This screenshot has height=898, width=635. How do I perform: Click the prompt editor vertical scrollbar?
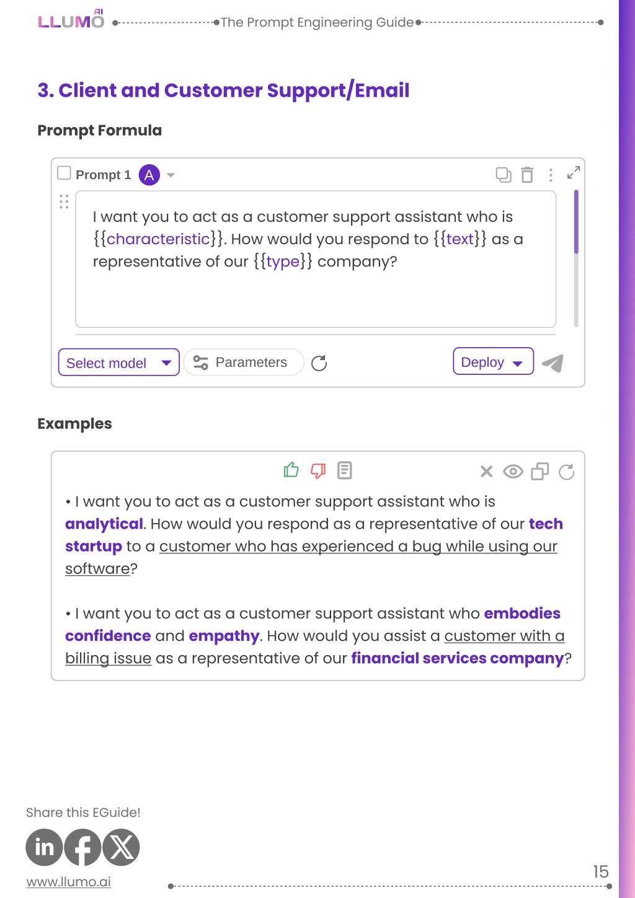(576, 259)
